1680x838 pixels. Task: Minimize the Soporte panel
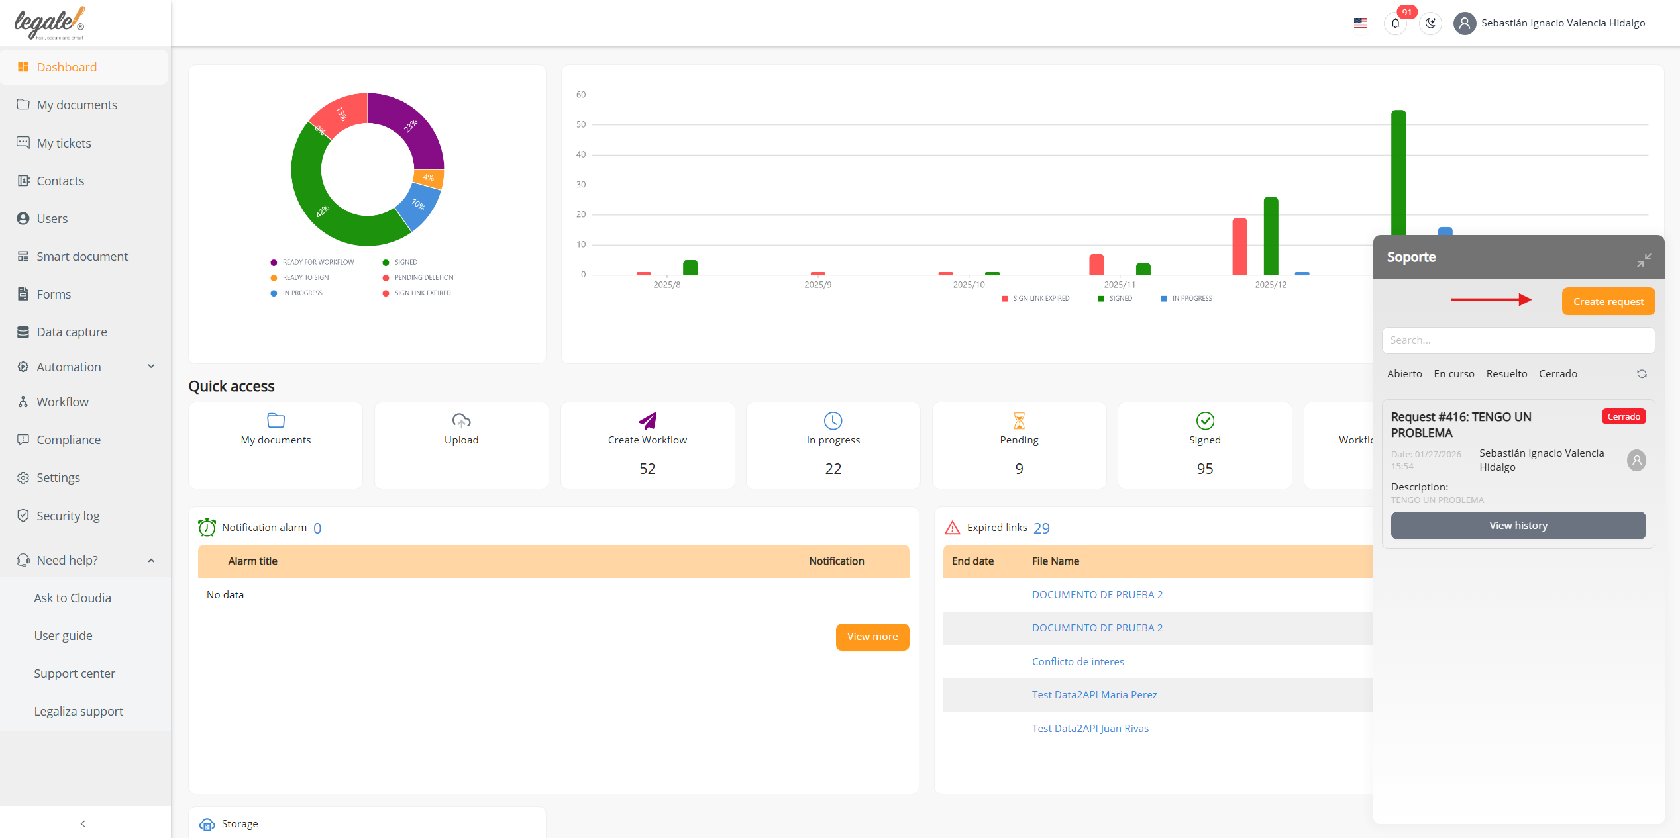1644,260
